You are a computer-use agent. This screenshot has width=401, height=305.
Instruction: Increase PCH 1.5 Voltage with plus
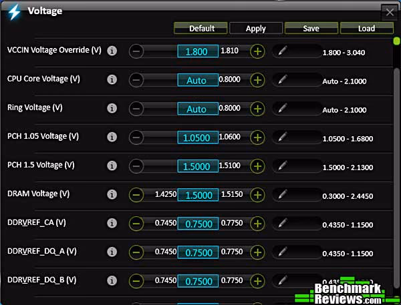click(x=257, y=166)
